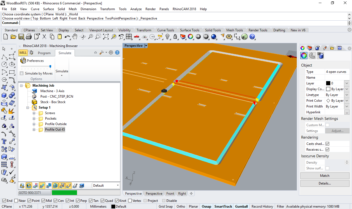Expand the Screws folder in machining tree
The width and height of the screenshot is (352, 209).
coord(34,113)
